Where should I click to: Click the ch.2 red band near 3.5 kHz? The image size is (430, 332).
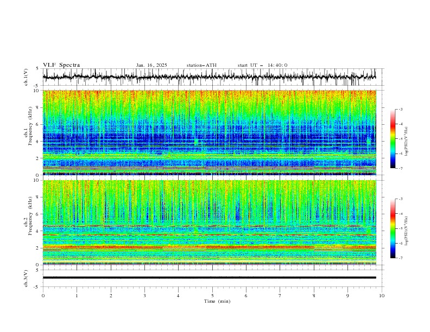point(209,235)
